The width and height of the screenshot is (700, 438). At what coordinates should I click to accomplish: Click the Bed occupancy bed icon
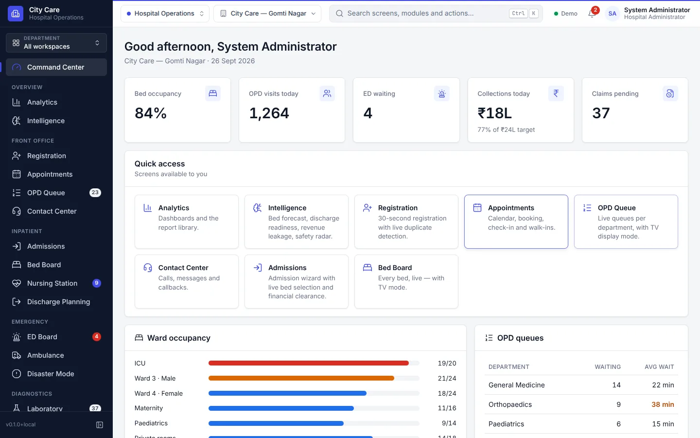point(213,93)
